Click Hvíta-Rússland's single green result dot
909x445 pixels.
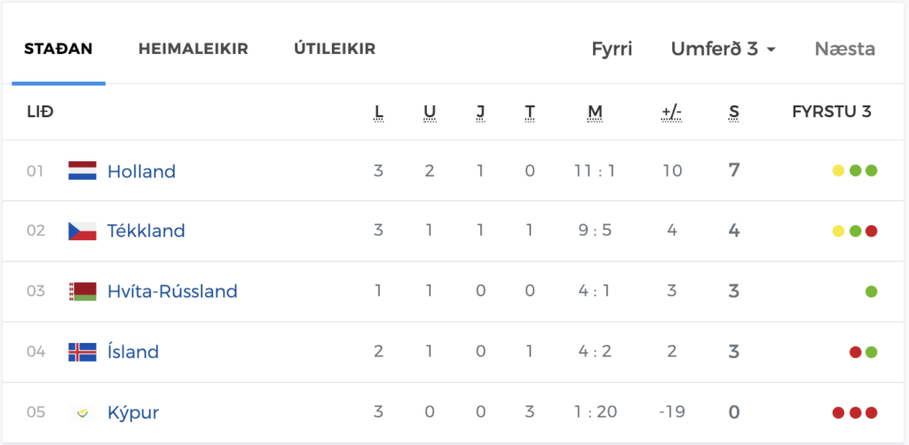point(872,292)
